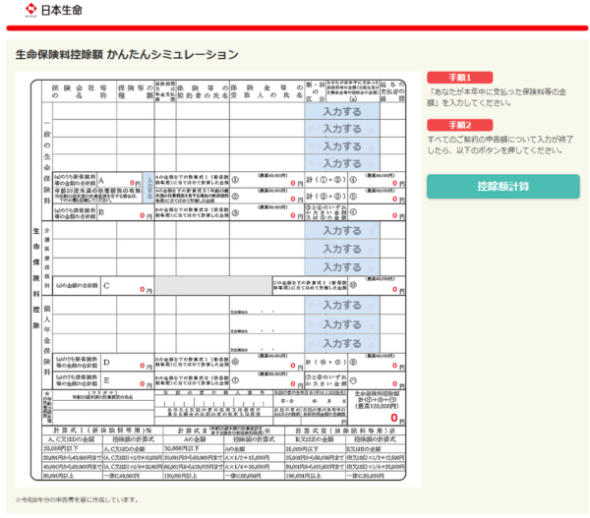Click the 手順2 instruction text about pressing button

[501, 144]
